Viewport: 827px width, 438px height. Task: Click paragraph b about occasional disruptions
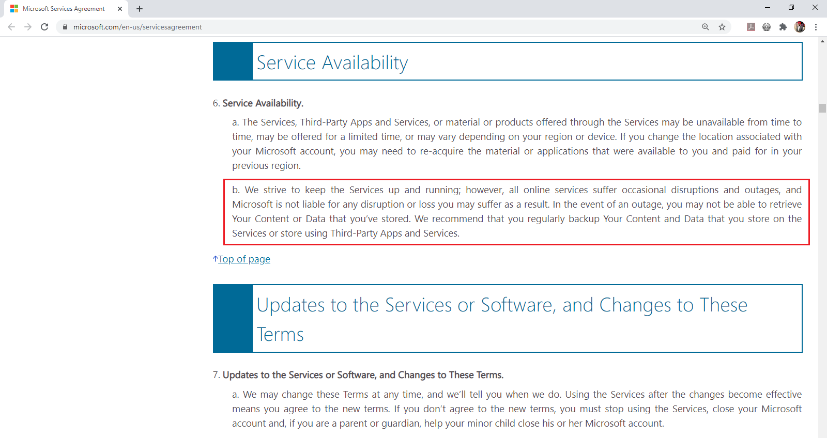517,212
